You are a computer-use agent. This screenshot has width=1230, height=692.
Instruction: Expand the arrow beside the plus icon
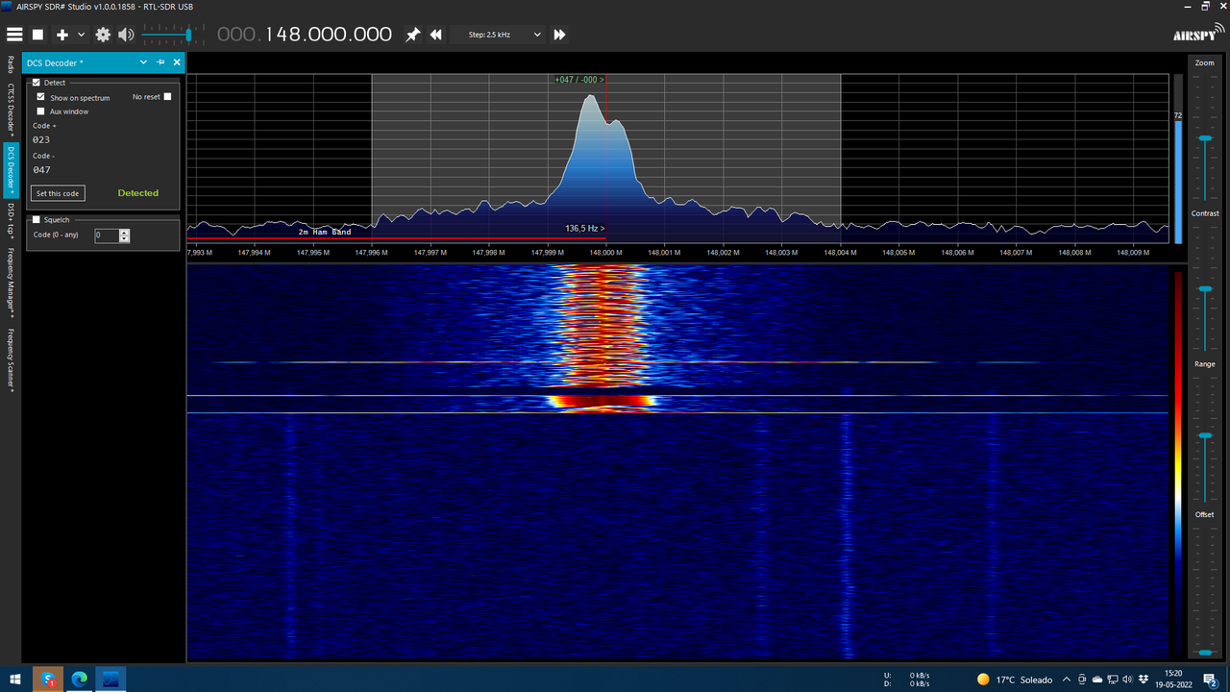coord(82,35)
